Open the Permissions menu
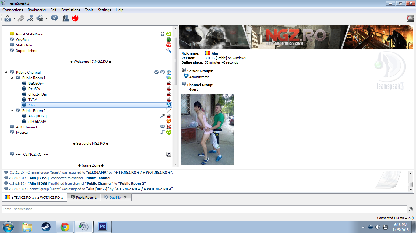The height and width of the screenshot is (233, 416). (x=70, y=10)
